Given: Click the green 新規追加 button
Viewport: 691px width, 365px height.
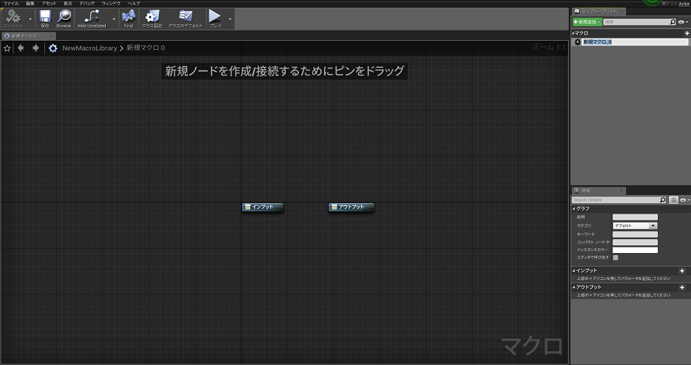Looking at the screenshot, I should (587, 21).
